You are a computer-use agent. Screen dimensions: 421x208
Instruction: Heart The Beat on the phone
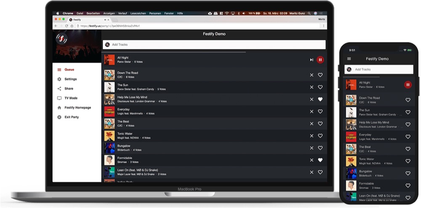[408, 149]
